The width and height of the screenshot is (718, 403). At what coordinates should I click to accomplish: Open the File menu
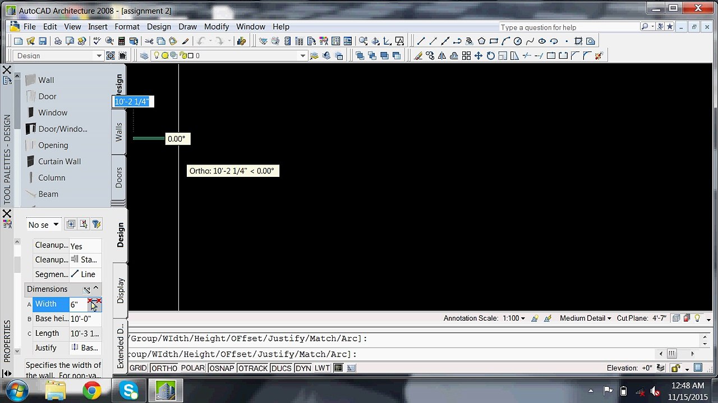[x=29, y=26]
